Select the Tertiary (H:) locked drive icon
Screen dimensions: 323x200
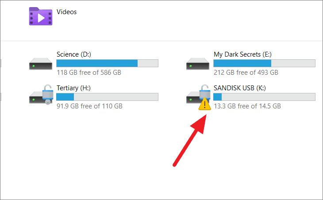click(41, 94)
